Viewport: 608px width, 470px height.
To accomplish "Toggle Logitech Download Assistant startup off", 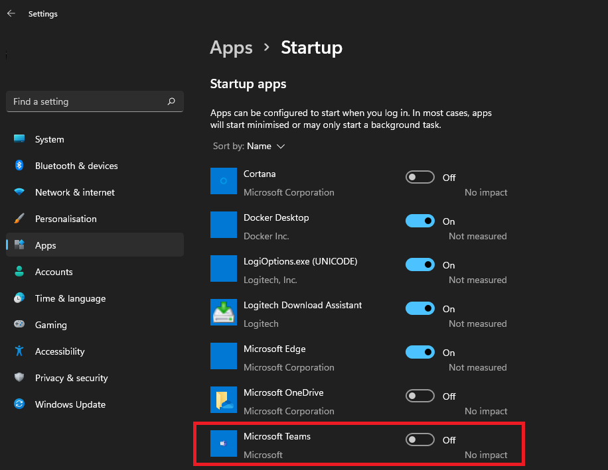I will [420, 308].
